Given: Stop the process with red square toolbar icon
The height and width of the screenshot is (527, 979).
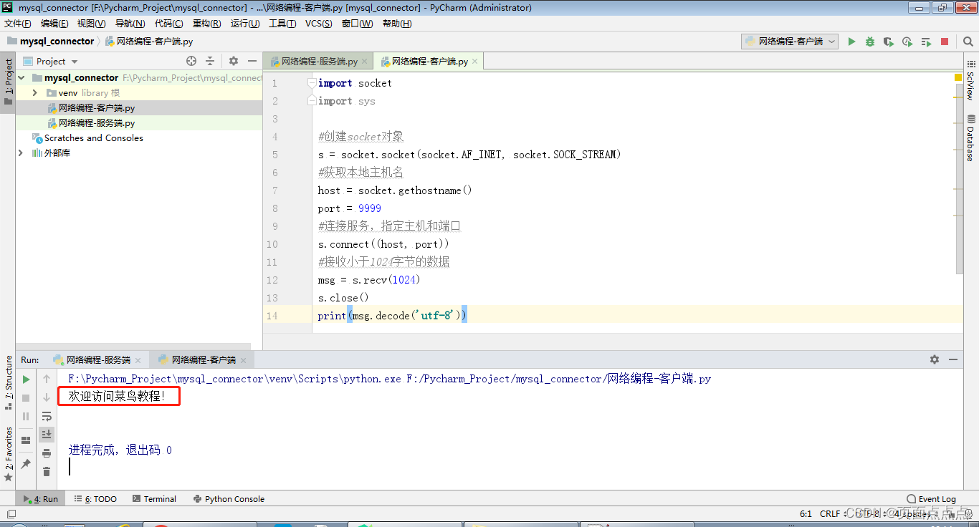Looking at the screenshot, I should (945, 42).
